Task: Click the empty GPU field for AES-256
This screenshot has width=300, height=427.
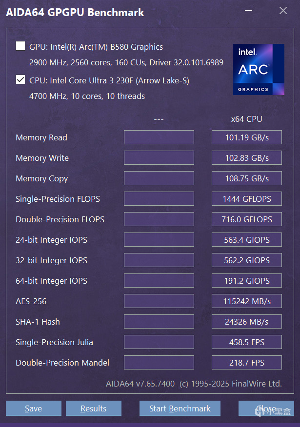Action: tap(159, 301)
